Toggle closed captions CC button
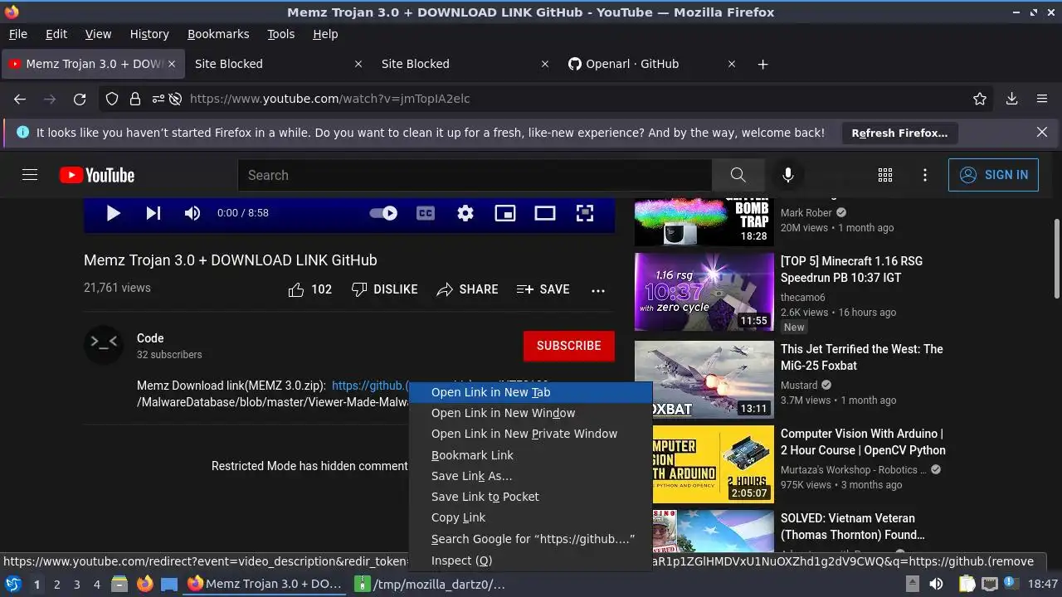 pos(426,213)
